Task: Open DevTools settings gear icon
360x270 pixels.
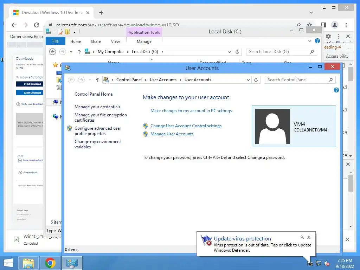Action: 328,36
